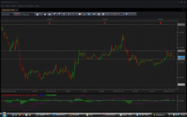
Task: Open Internet Explorer from quick launch
Action: click(x=16, y=115)
